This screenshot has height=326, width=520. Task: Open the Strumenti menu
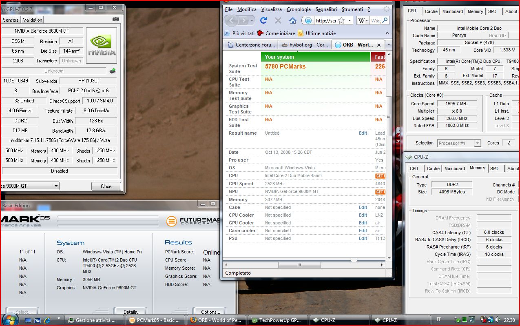pyautogui.click(x=352, y=9)
